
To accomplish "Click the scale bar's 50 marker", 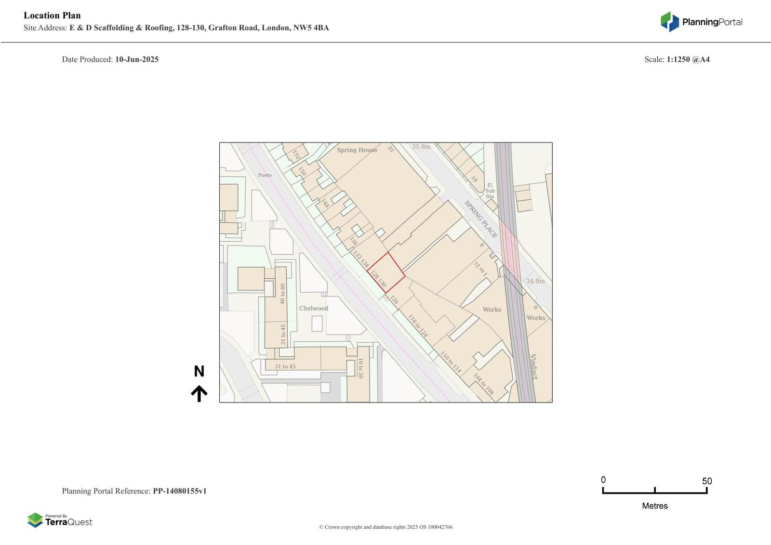I will pos(706,481).
